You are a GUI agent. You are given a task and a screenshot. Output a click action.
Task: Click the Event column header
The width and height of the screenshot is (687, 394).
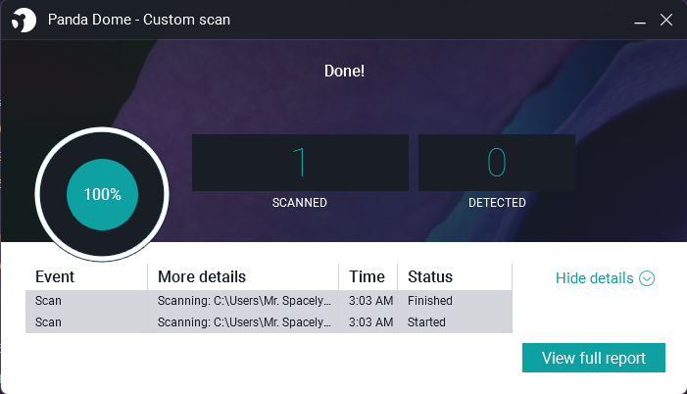55,276
